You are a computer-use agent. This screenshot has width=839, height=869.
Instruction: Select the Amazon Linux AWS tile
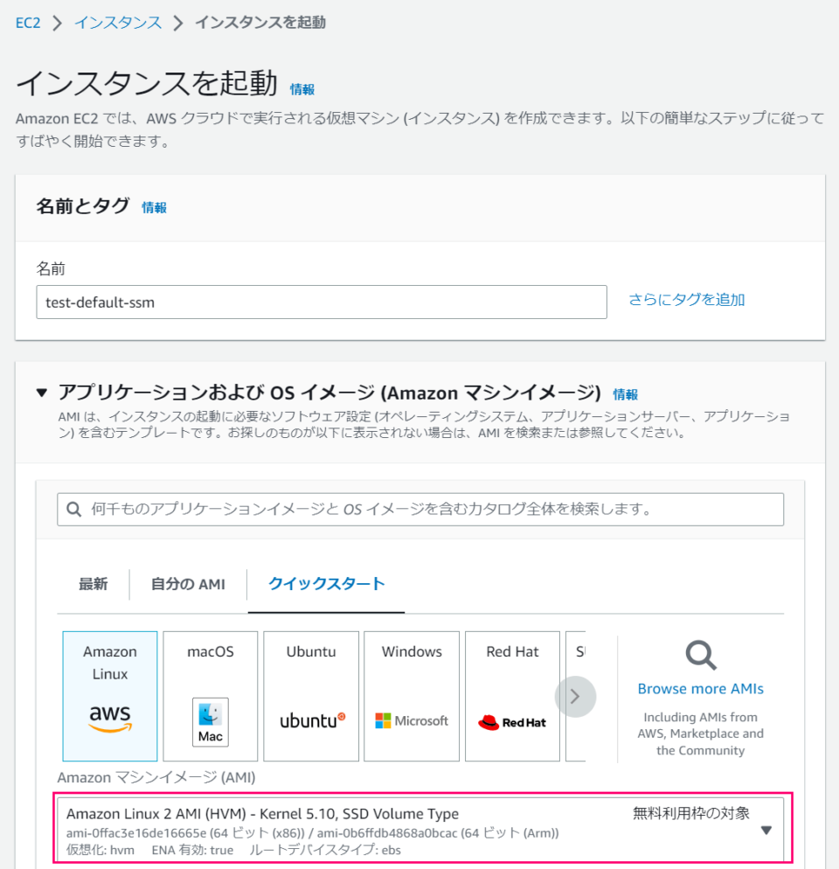[x=110, y=696]
